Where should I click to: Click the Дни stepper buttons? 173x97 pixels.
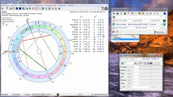(x=129, y=77)
